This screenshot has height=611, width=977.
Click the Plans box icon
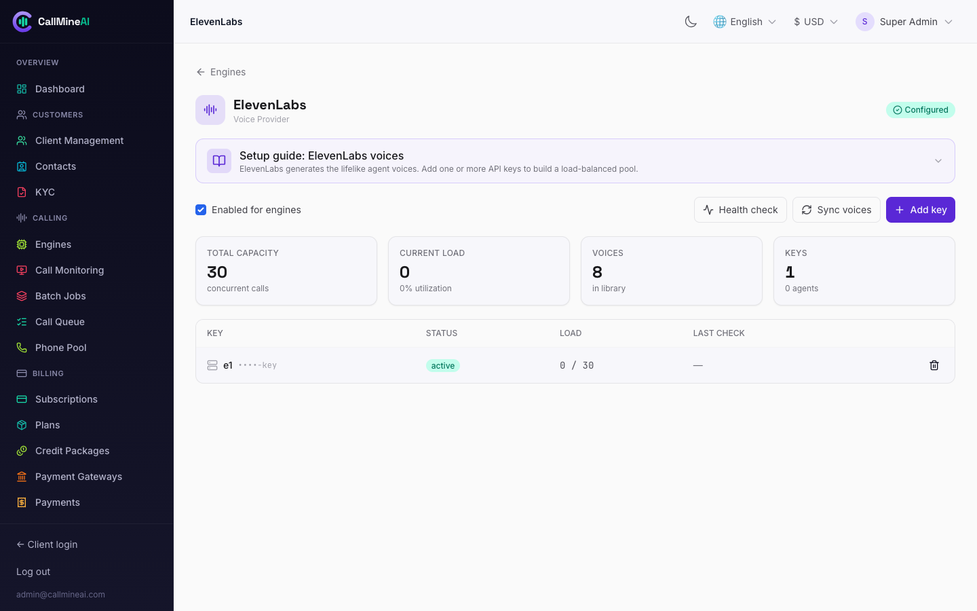point(22,425)
